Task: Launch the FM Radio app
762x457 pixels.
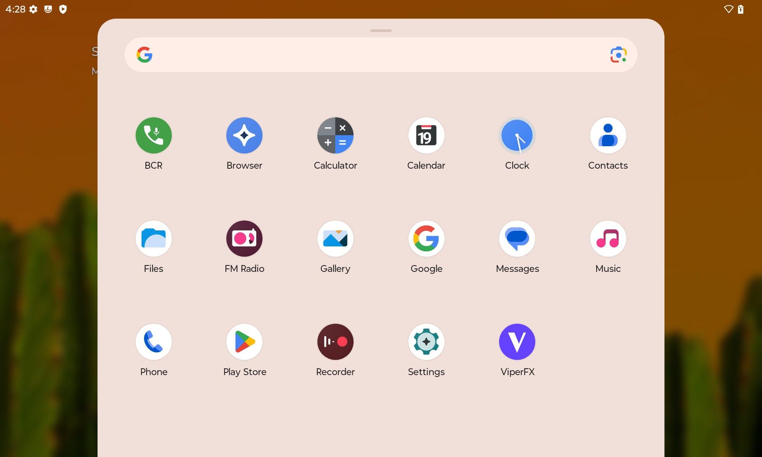Action: (244, 239)
